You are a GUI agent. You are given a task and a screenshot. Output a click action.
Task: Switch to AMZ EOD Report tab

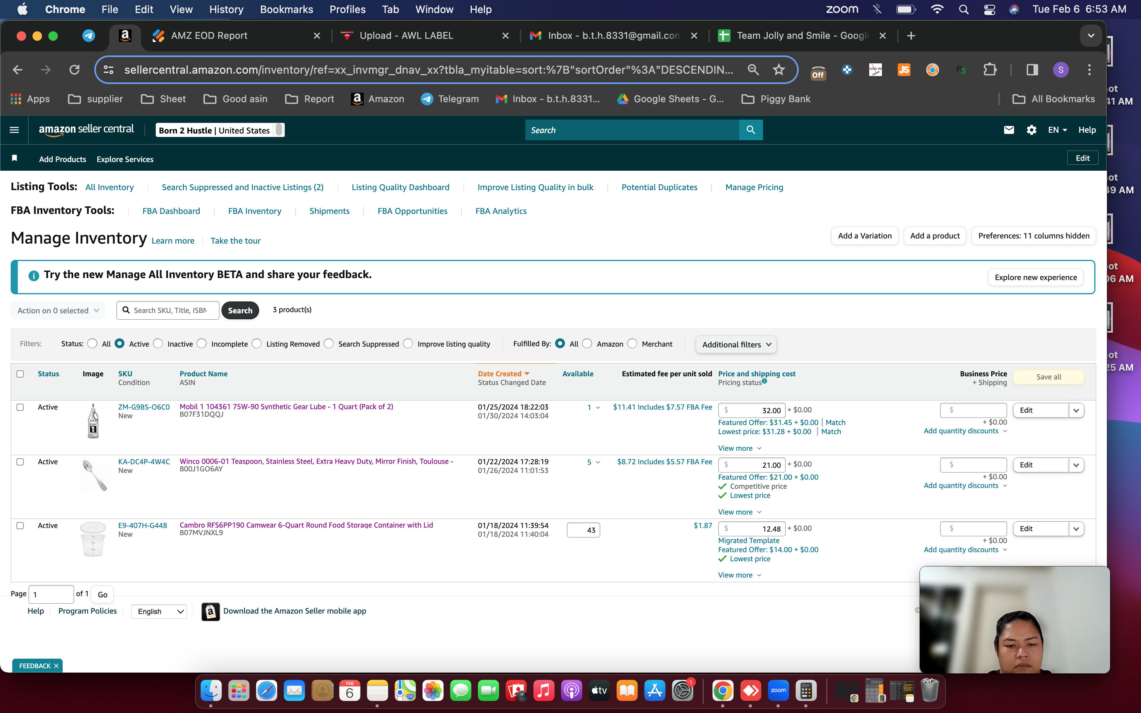236,36
